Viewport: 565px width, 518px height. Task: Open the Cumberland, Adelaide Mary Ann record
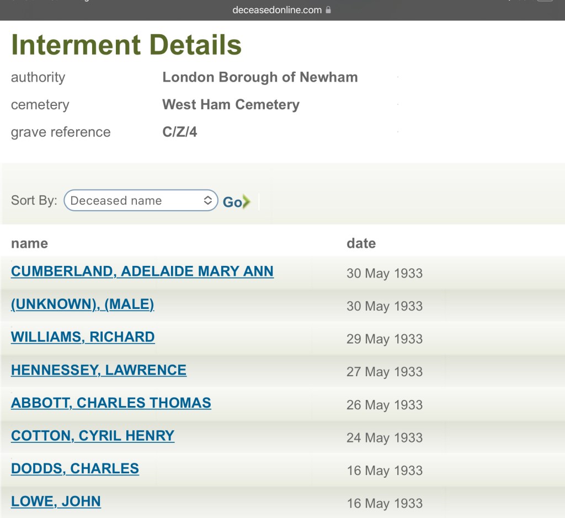point(142,271)
